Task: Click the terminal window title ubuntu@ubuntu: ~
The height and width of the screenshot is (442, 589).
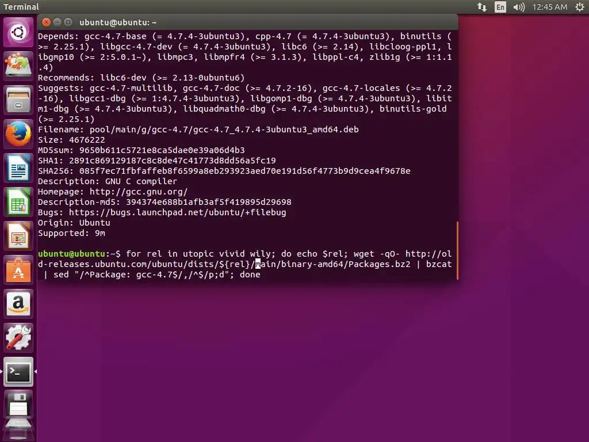Action: (x=118, y=22)
